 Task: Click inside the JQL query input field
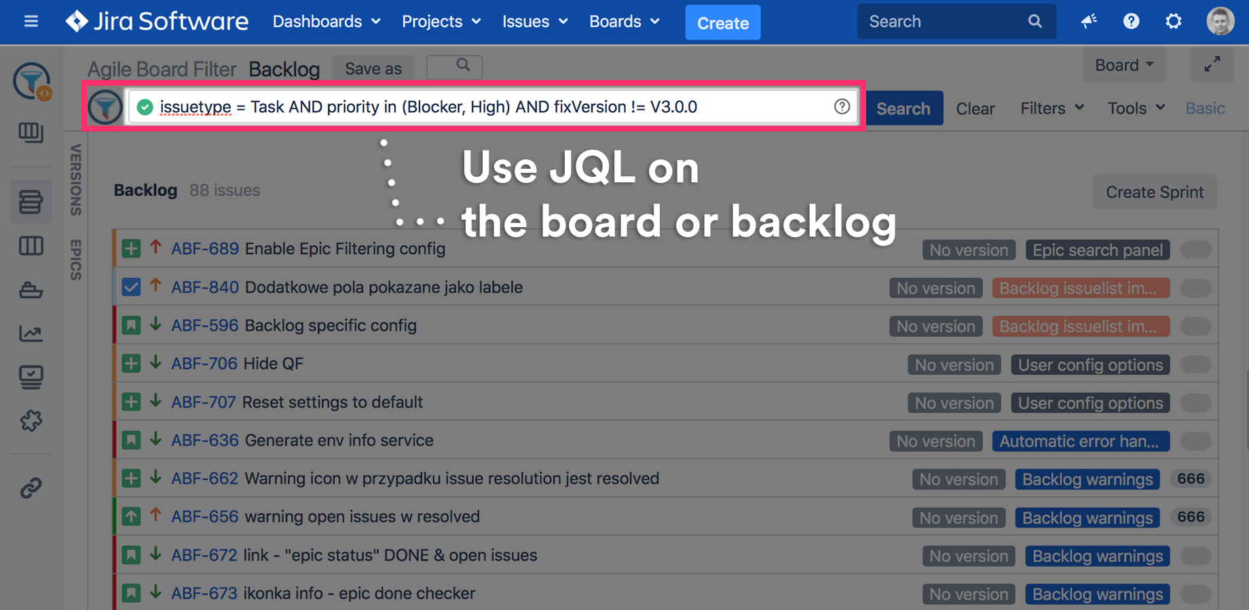[x=475, y=106]
